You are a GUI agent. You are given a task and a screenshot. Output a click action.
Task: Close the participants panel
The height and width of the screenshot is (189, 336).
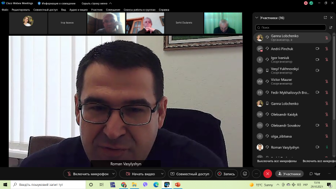(x=331, y=17)
